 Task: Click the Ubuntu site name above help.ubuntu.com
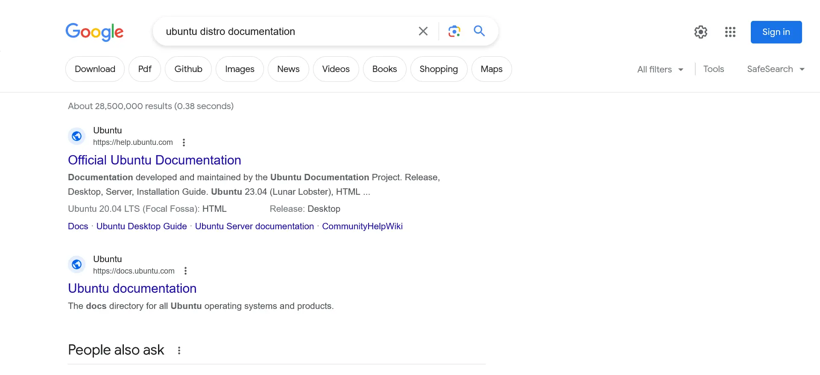(x=108, y=130)
